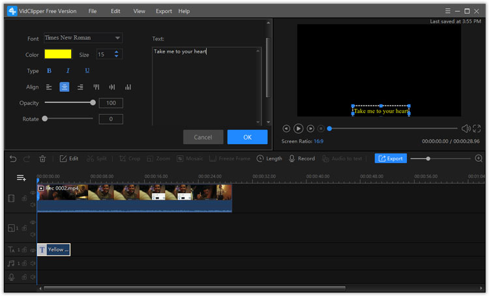Undo the last action

13,159
